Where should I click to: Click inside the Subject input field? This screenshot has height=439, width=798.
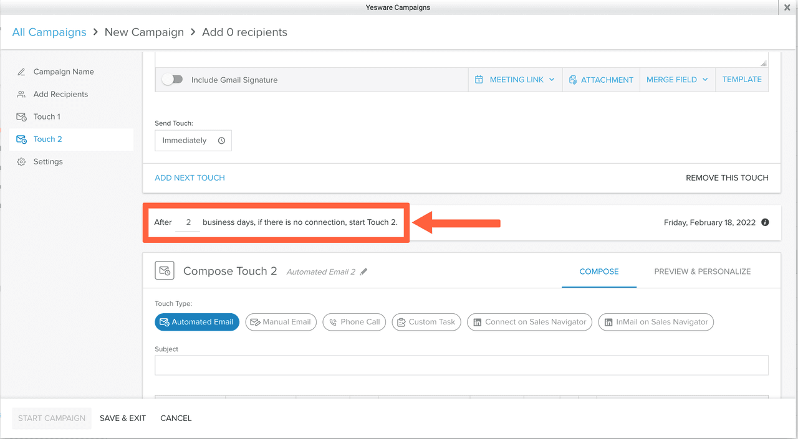461,365
